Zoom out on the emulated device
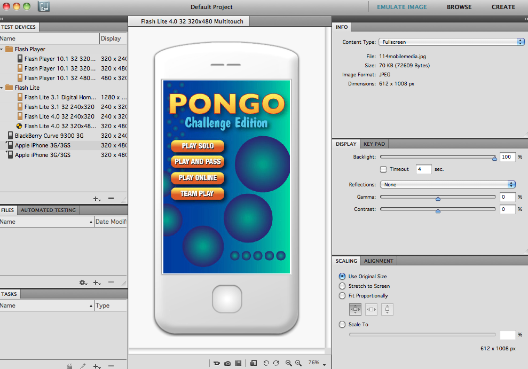528x369 pixels. click(298, 363)
